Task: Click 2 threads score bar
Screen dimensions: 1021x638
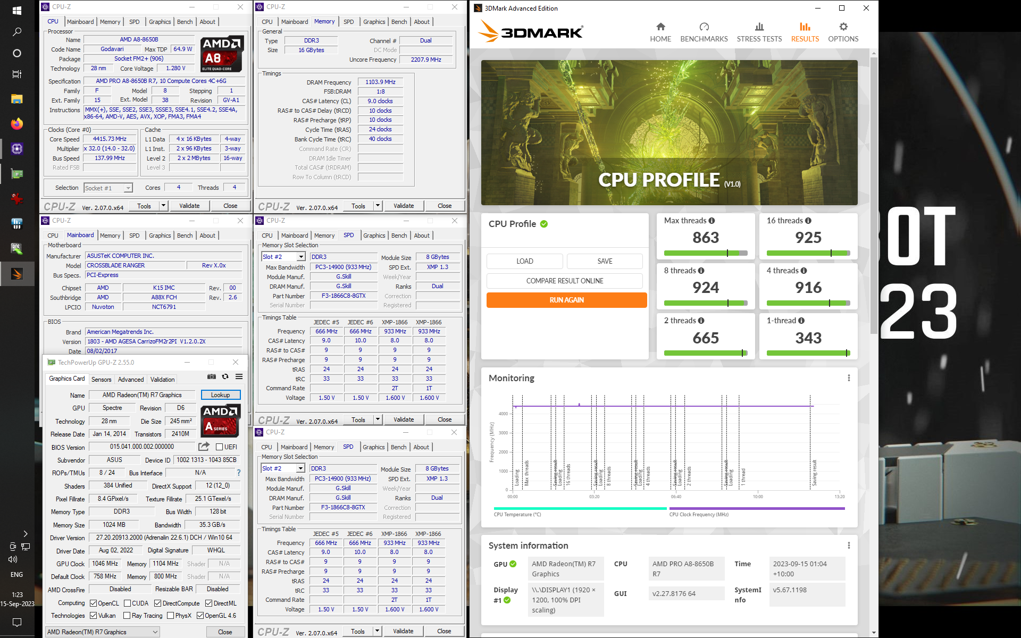Action: [706, 353]
